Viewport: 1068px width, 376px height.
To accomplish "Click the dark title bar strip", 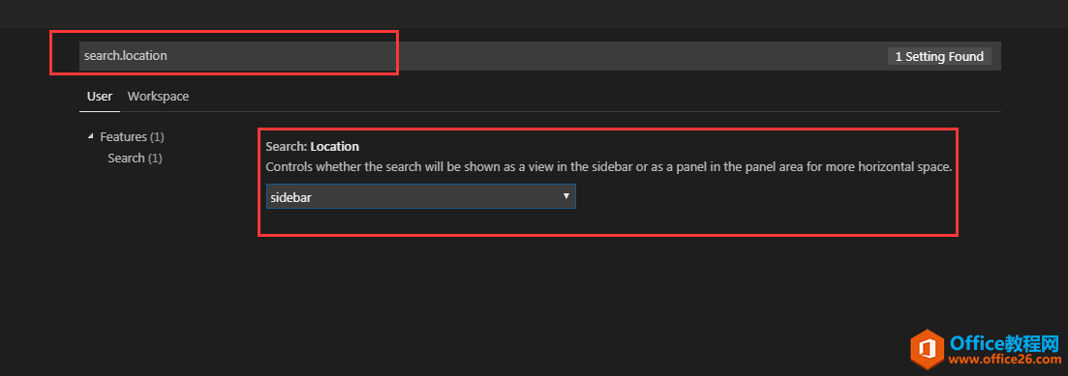I will (534, 14).
